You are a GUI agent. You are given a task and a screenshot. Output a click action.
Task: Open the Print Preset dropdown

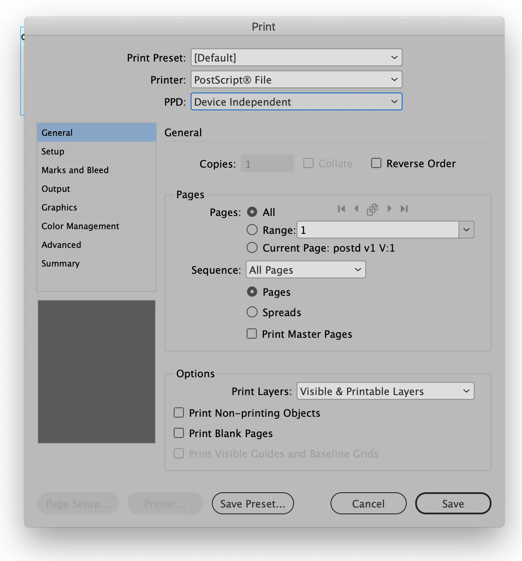tap(297, 57)
